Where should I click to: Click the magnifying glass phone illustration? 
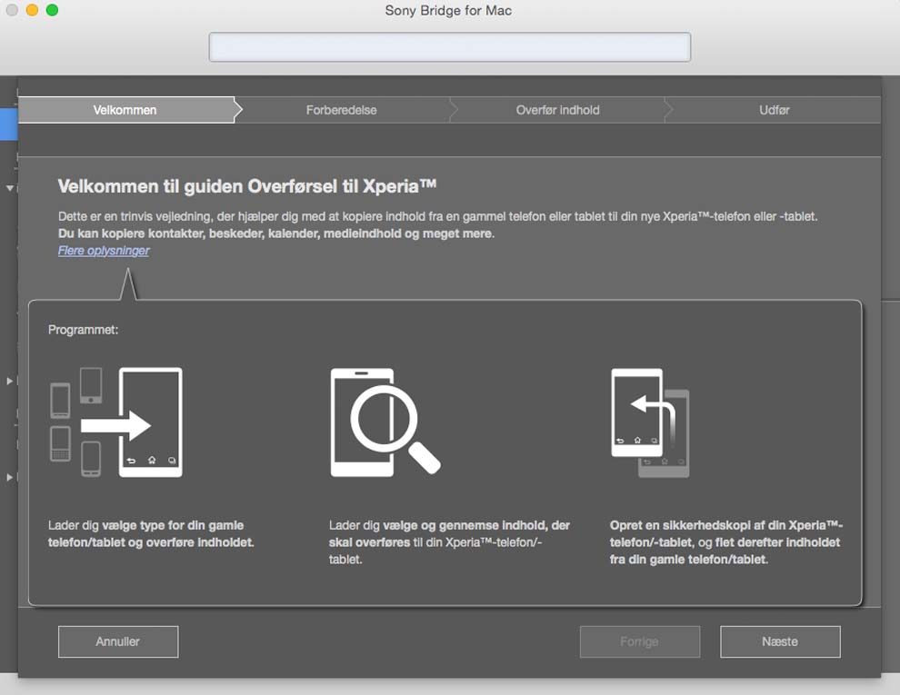tap(385, 422)
